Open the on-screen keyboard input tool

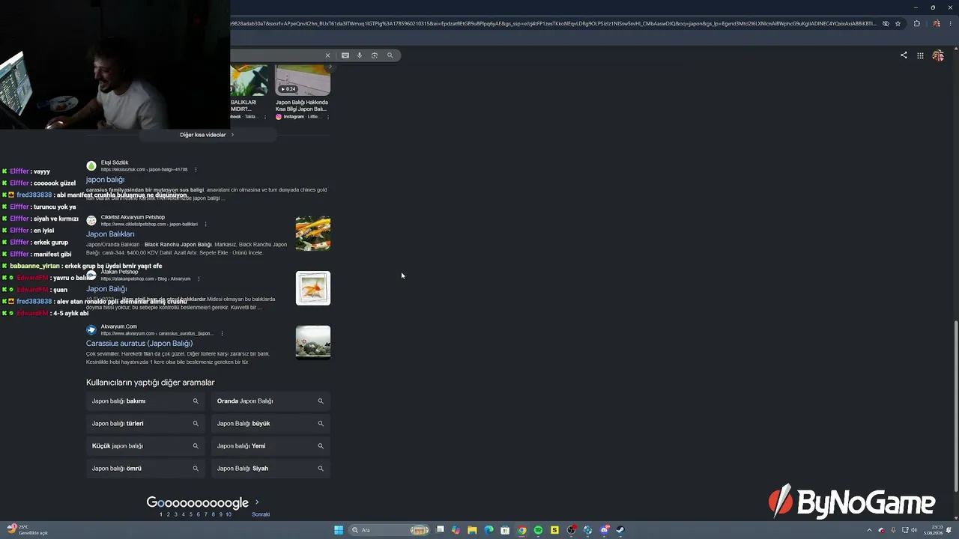345,55
